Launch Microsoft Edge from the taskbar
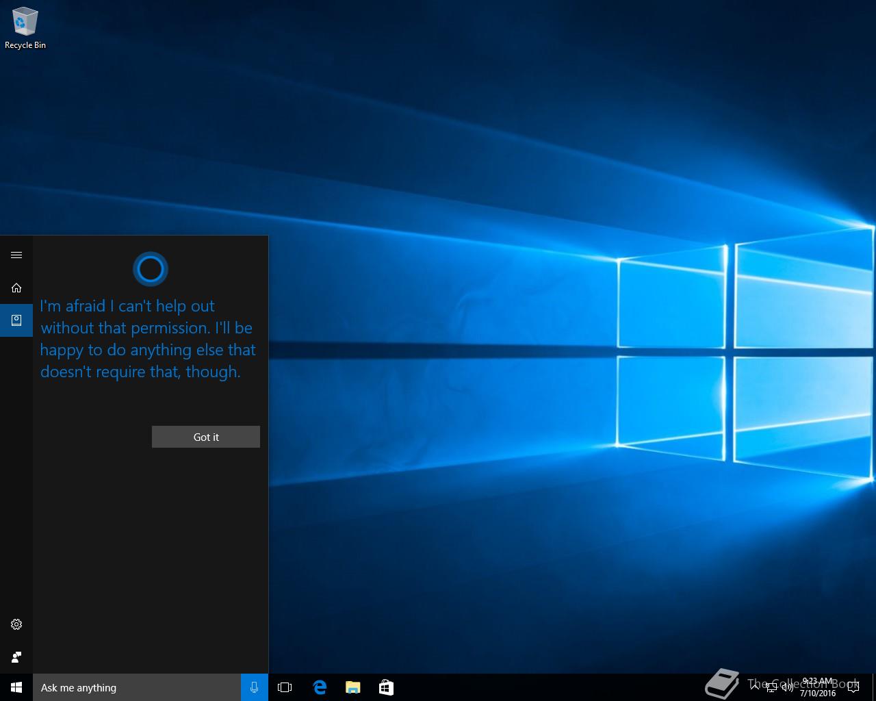Screen dimensions: 876x701 [319, 687]
